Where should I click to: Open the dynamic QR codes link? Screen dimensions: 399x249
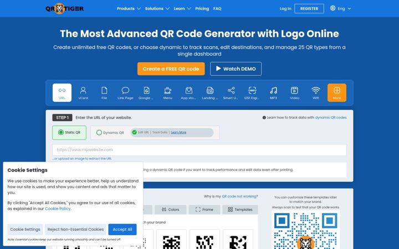pyautogui.click(x=330, y=117)
